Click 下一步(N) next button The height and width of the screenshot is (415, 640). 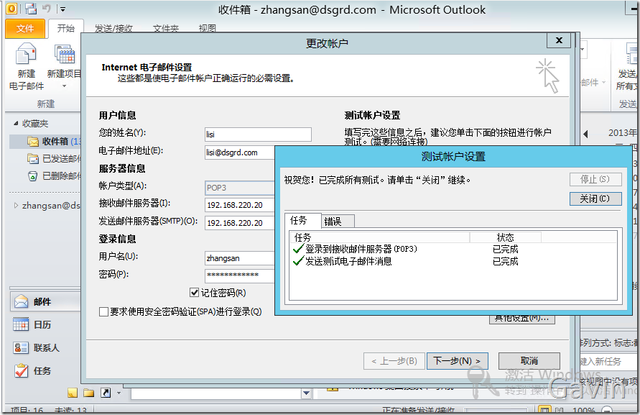(457, 361)
